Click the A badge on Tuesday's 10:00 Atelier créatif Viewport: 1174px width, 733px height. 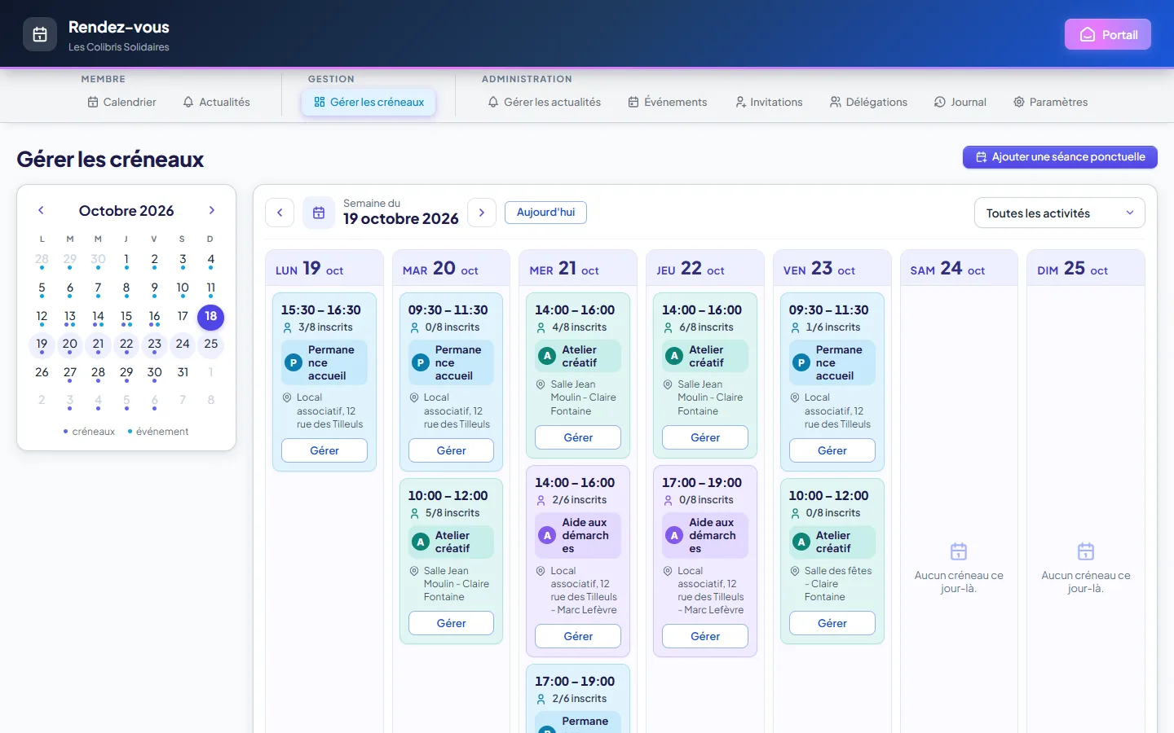point(421,542)
